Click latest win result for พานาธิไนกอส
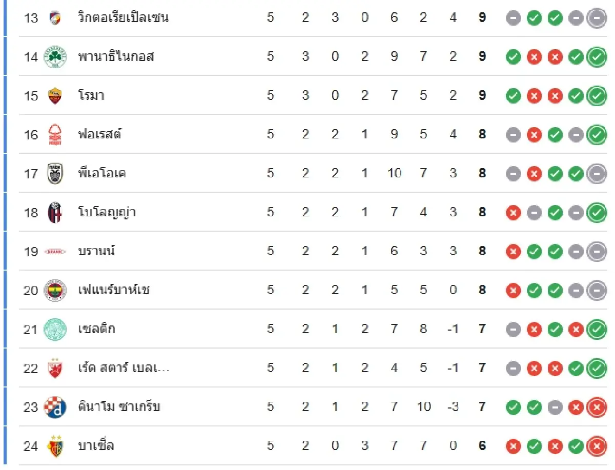Screen dimensions: 615x470 pyautogui.click(x=596, y=56)
